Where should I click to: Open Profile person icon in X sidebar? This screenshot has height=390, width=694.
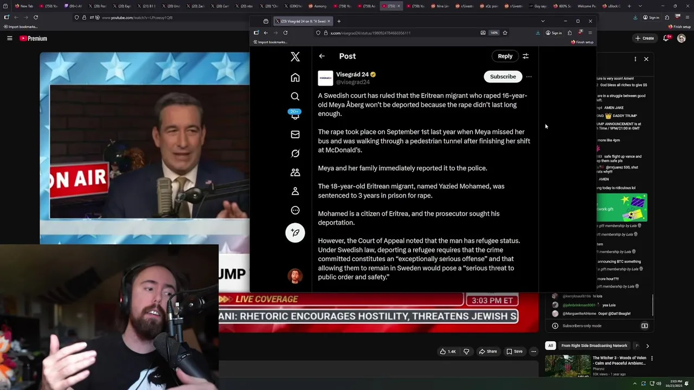click(295, 191)
